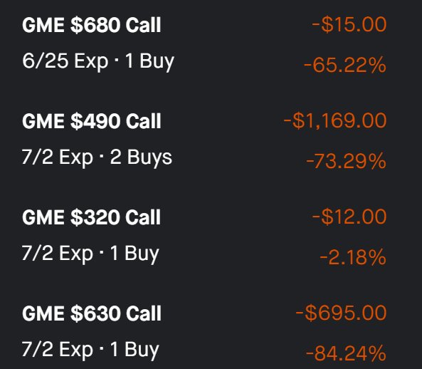This screenshot has height=369, width=422.
Task: Open the GME $320 Call position
Action: click(x=92, y=217)
